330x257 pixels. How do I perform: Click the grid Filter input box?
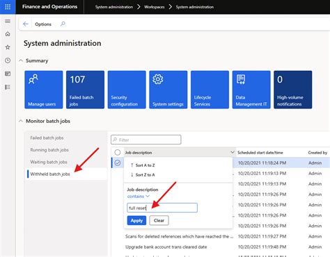click(146, 140)
